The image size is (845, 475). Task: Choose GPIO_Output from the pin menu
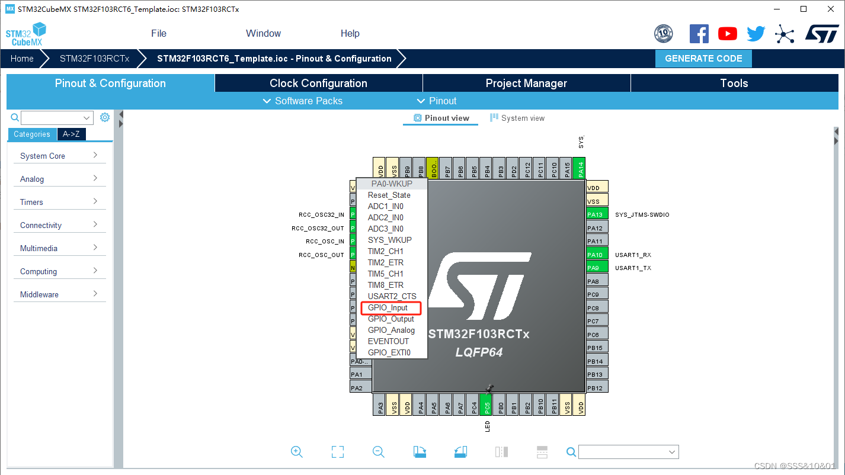(x=391, y=319)
